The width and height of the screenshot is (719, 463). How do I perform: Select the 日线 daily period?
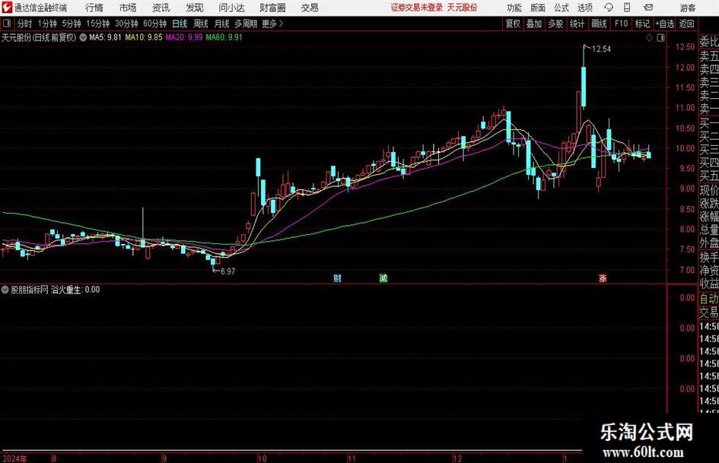pyautogui.click(x=180, y=24)
